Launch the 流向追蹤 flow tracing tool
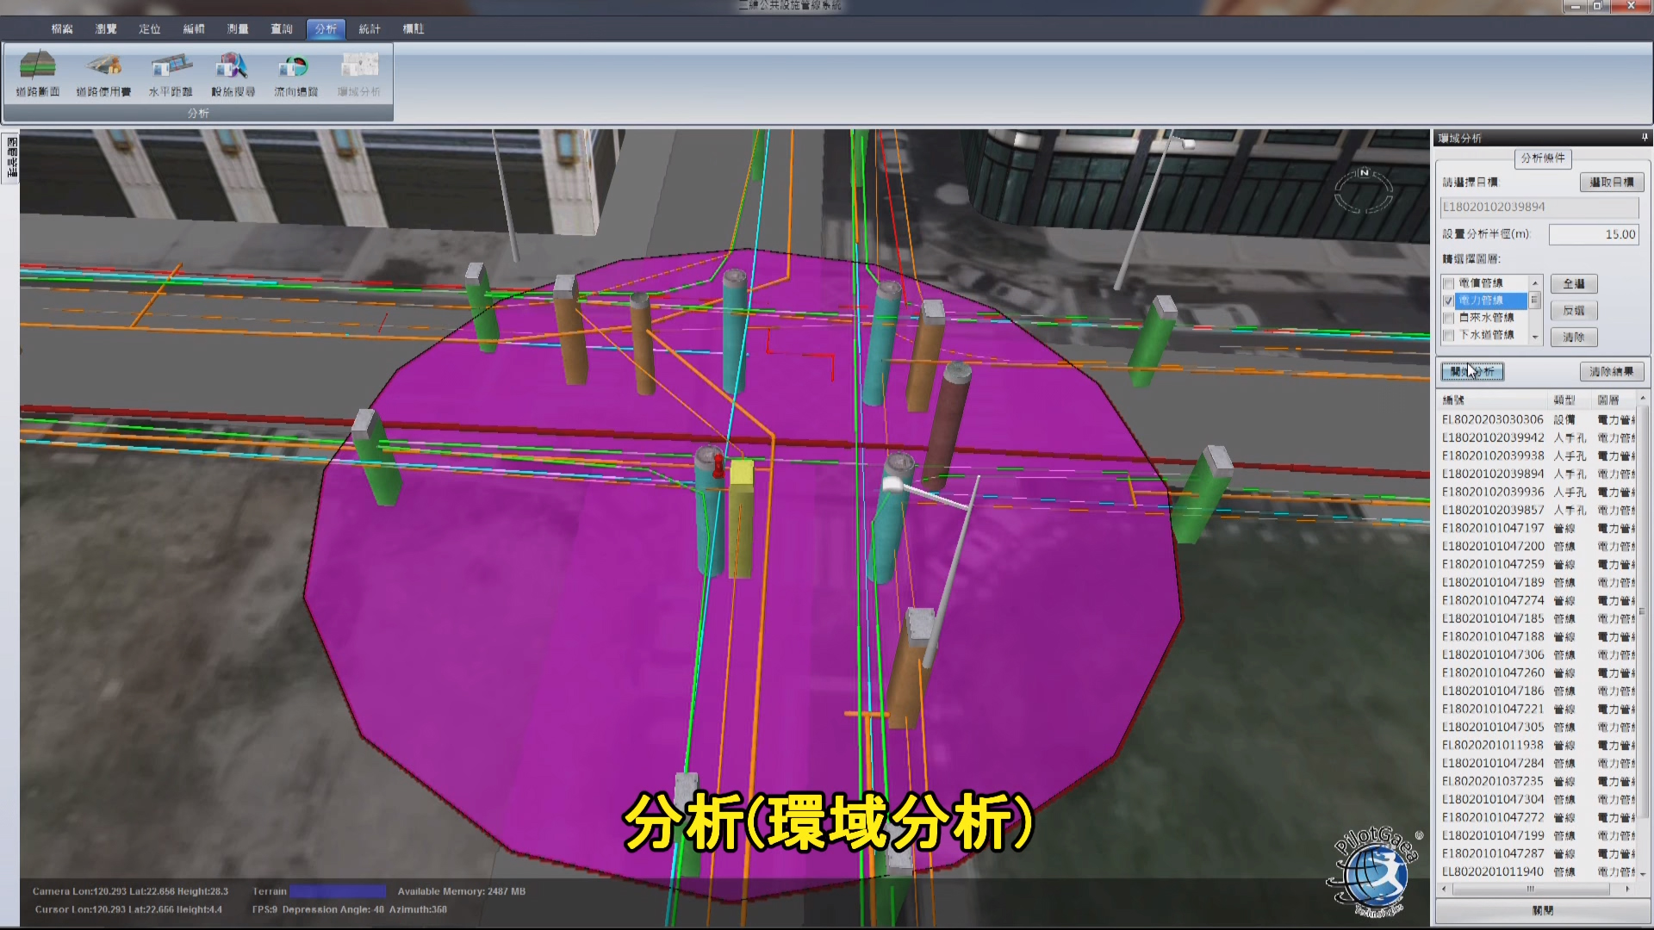1654x930 pixels. (295, 74)
